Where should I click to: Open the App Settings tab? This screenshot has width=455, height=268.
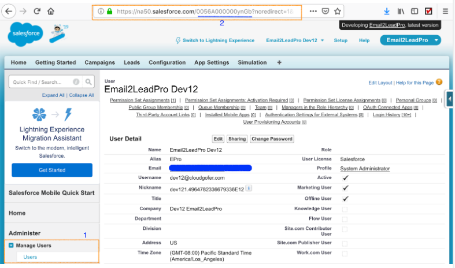pyautogui.click(x=212, y=62)
